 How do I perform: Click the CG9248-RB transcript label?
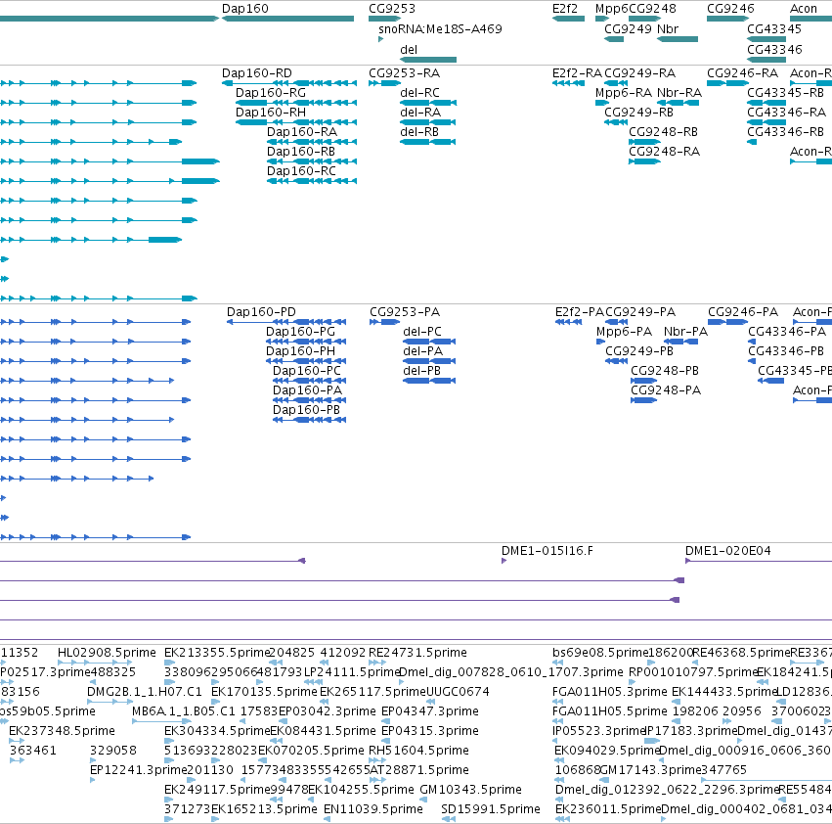click(x=663, y=132)
